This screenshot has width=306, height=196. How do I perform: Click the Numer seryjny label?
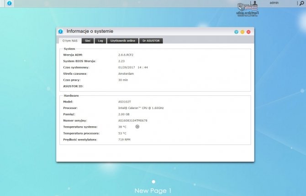pyautogui.click(x=75, y=121)
